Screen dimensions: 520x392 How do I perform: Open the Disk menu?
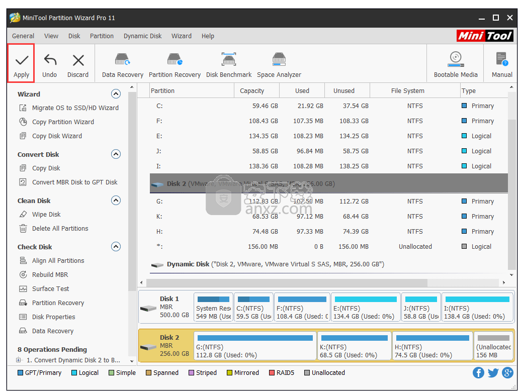click(74, 36)
